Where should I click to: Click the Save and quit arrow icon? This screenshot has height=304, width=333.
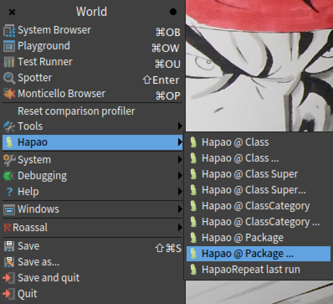9,278
